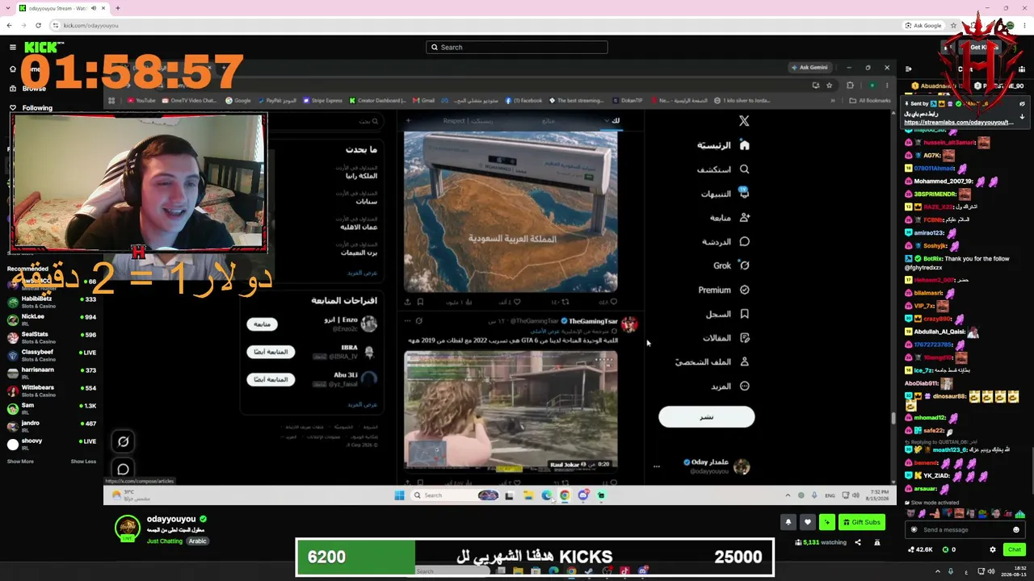Share the stream via share icon
Screen dimensions: 1034x581
(x=858, y=542)
